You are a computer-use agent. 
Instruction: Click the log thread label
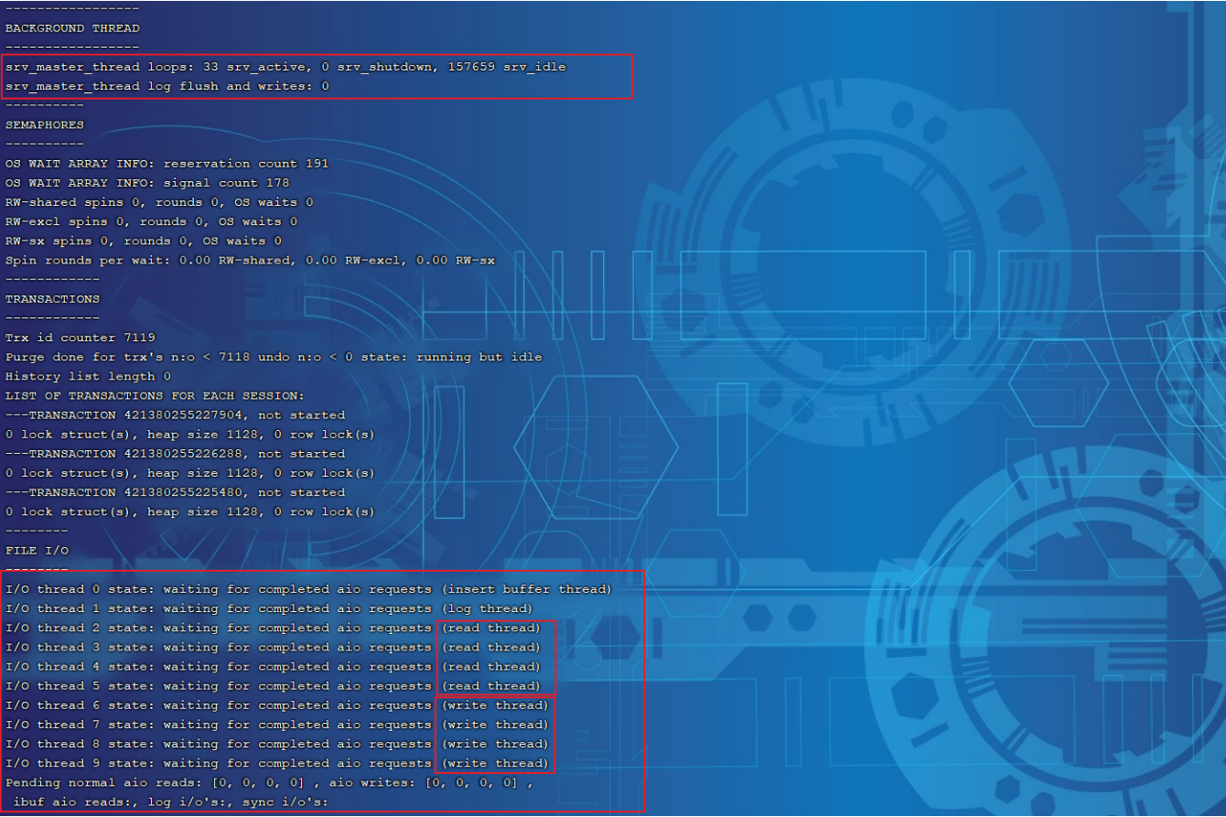click(487, 608)
